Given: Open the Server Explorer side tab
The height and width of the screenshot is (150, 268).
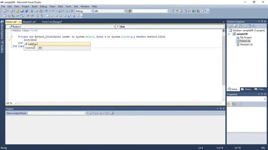Looking at the screenshot, I should point(2,30).
